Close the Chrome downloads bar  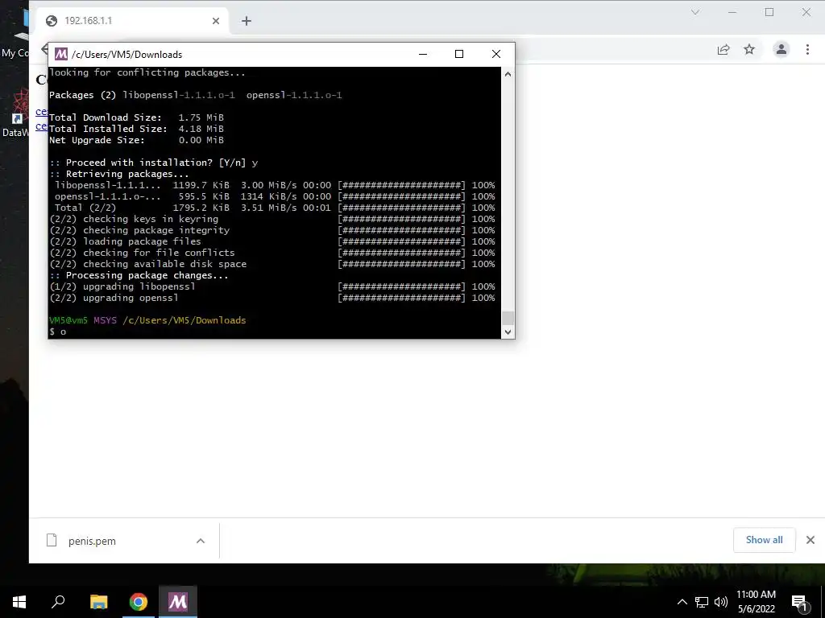[x=810, y=540]
